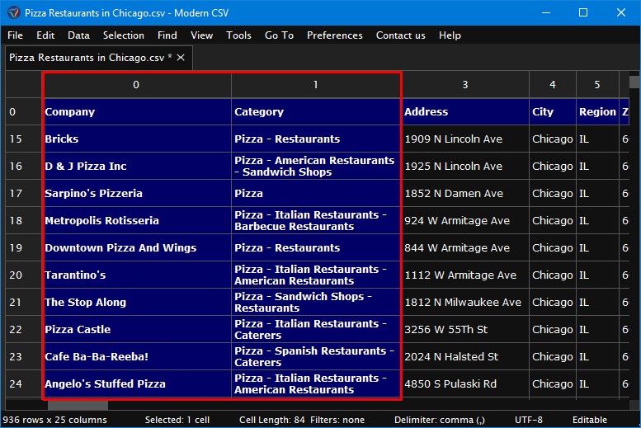Click the City header cell
The image size is (641, 428).
pyautogui.click(x=553, y=112)
